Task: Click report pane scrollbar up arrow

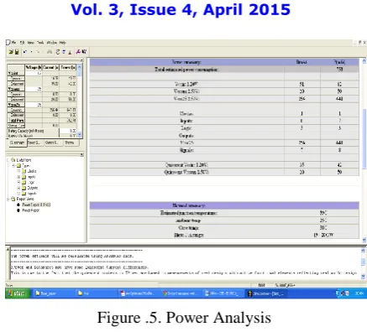Action: [364, 61]
